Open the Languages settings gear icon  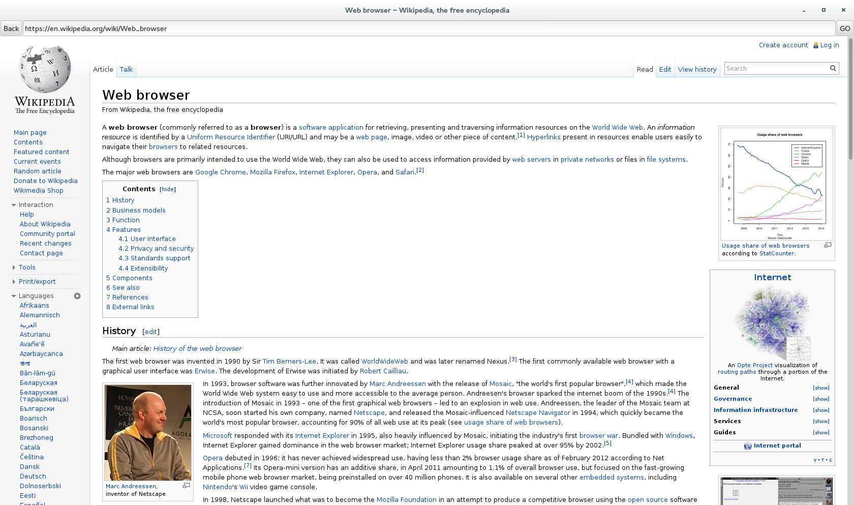pyautogui.click(x=77, y=296)
